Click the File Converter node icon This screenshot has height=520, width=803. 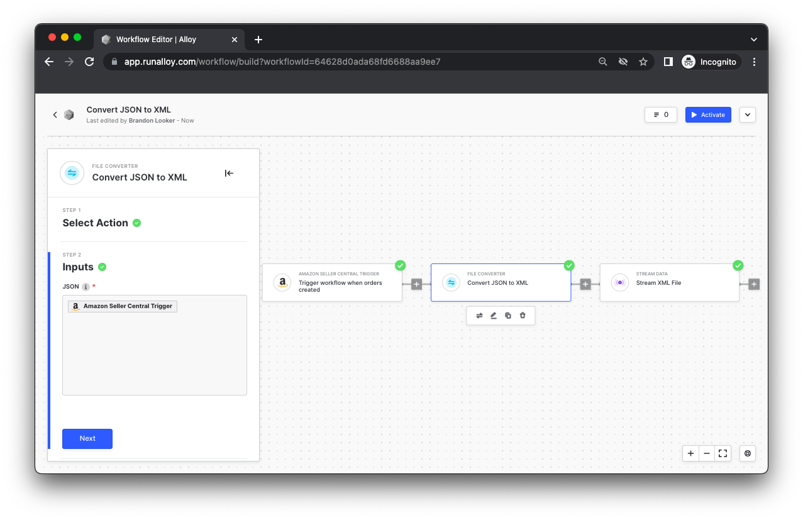point(451,283)
